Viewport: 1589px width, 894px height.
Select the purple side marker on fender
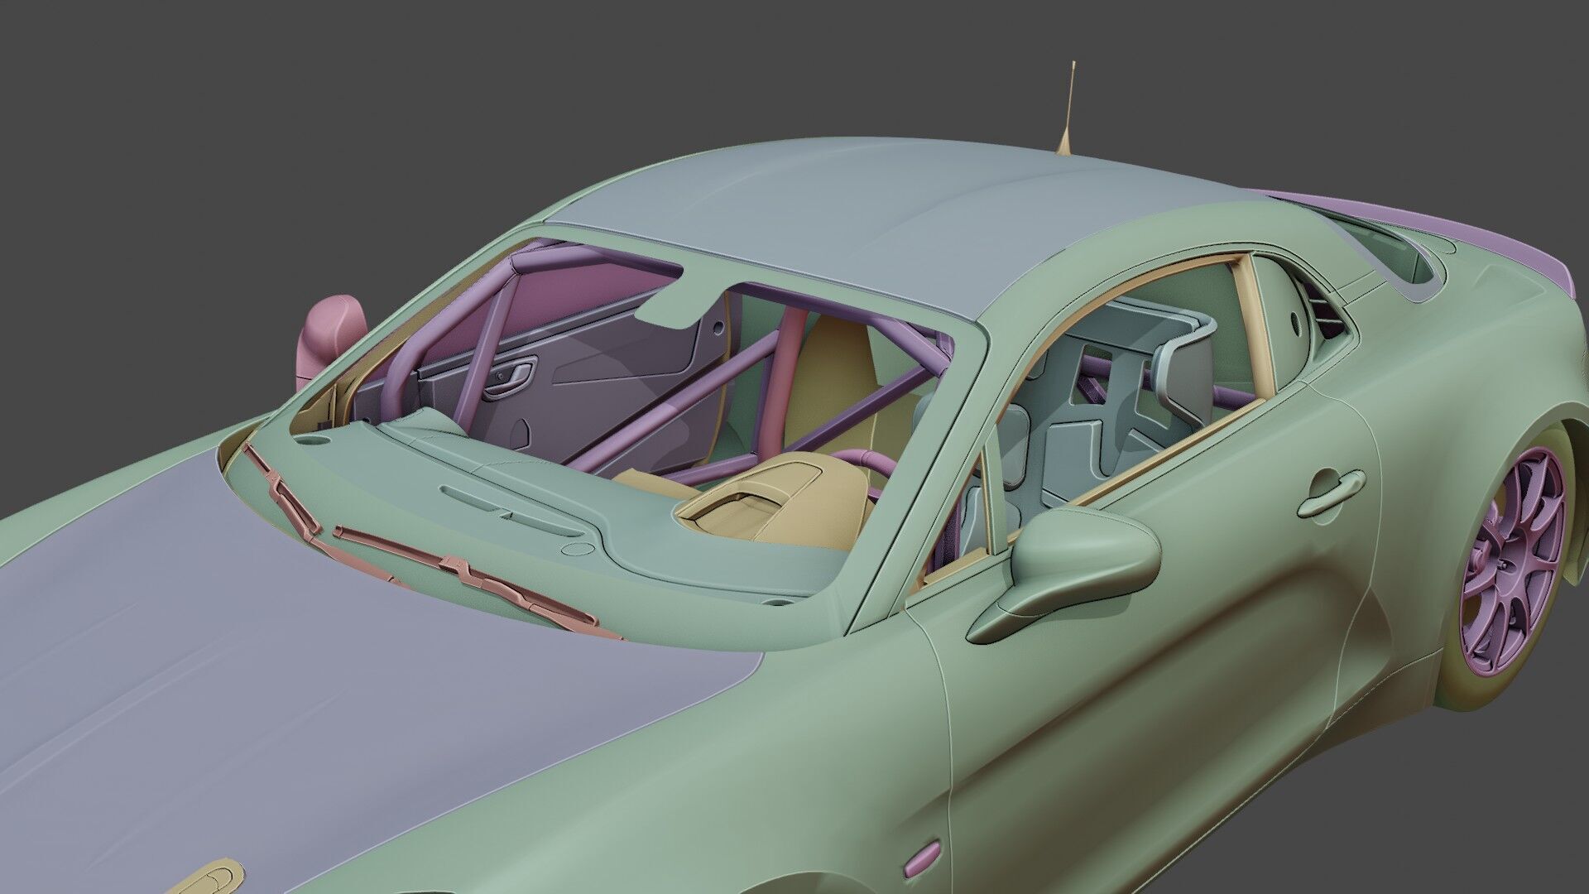[921, 858]
